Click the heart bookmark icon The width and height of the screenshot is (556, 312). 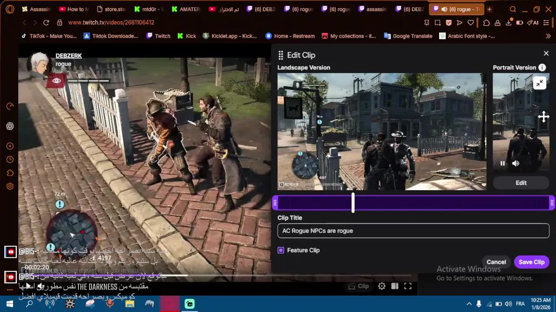click(470, 23)
